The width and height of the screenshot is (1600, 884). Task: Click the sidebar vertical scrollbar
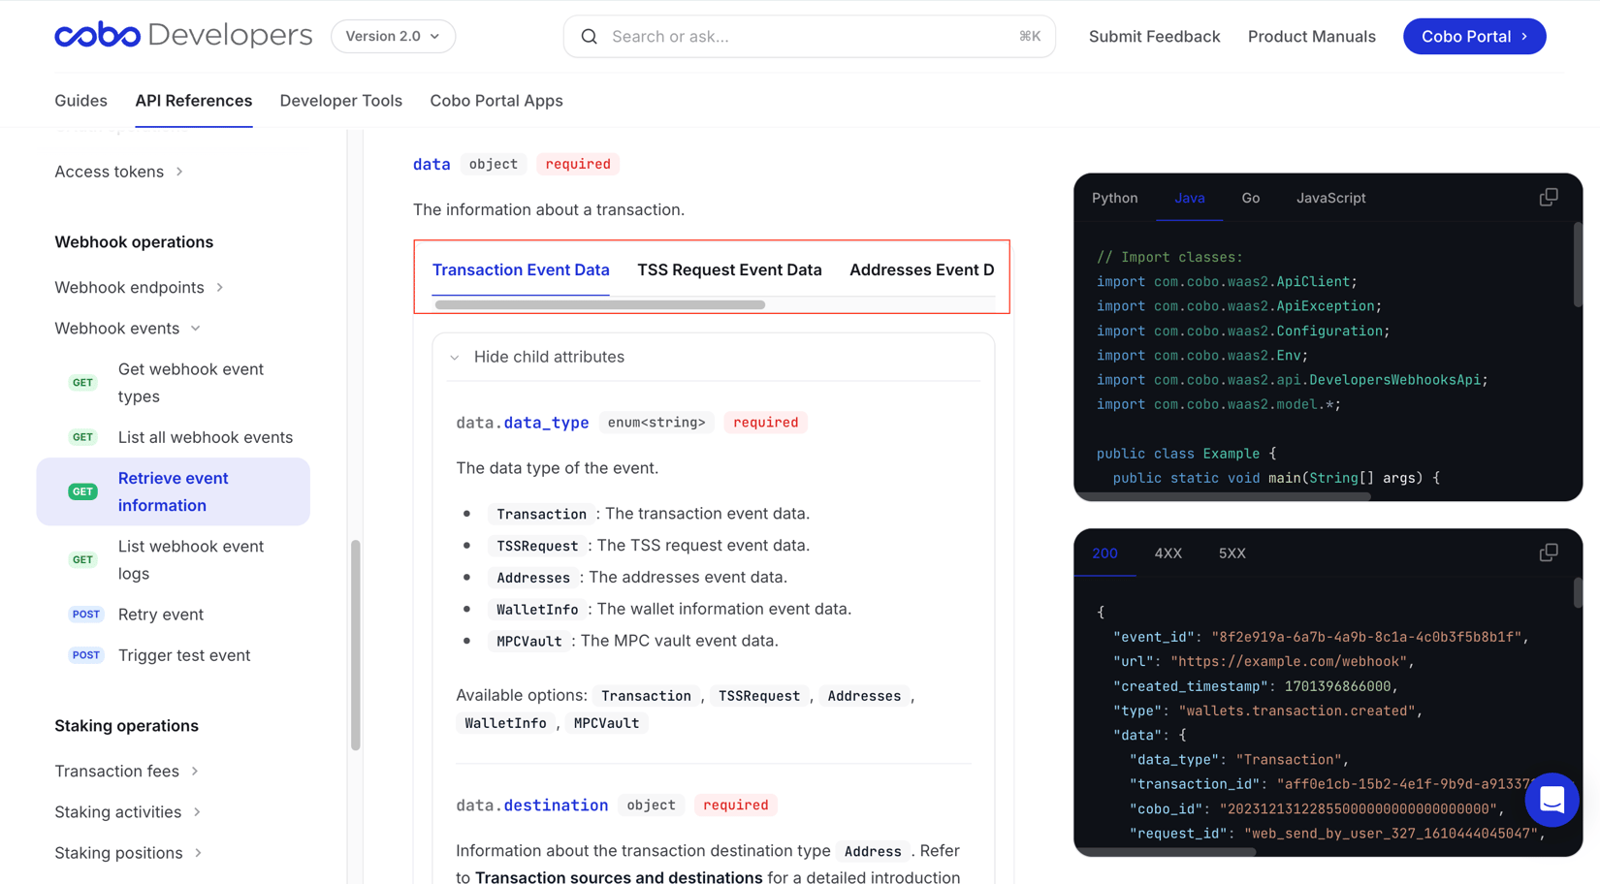coord(356,646)
